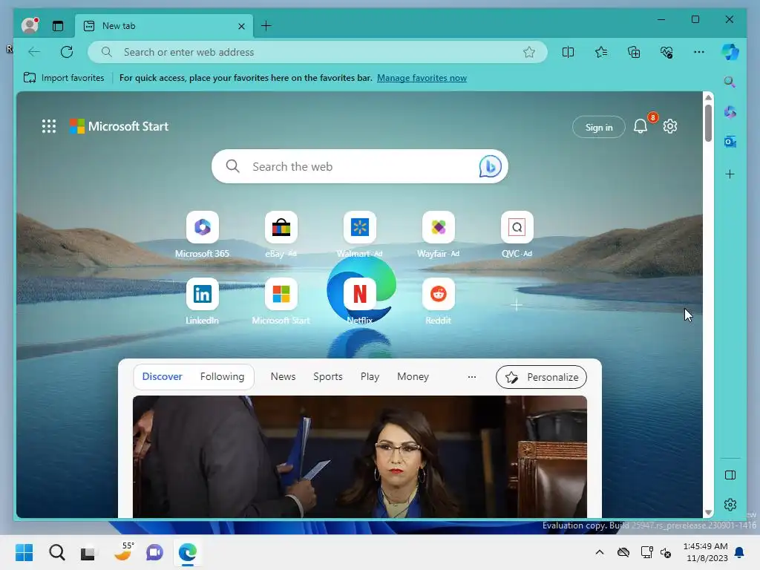Click the page vertical scrollbar thumb
The image size is (760, 570).
pos(708,123)
